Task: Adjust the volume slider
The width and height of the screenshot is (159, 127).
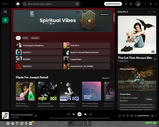Action: 143,116
